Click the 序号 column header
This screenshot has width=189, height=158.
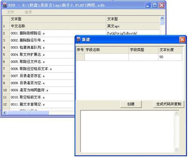tap(80, 50)
